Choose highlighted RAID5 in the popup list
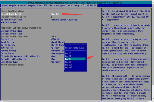 [75, 59]
